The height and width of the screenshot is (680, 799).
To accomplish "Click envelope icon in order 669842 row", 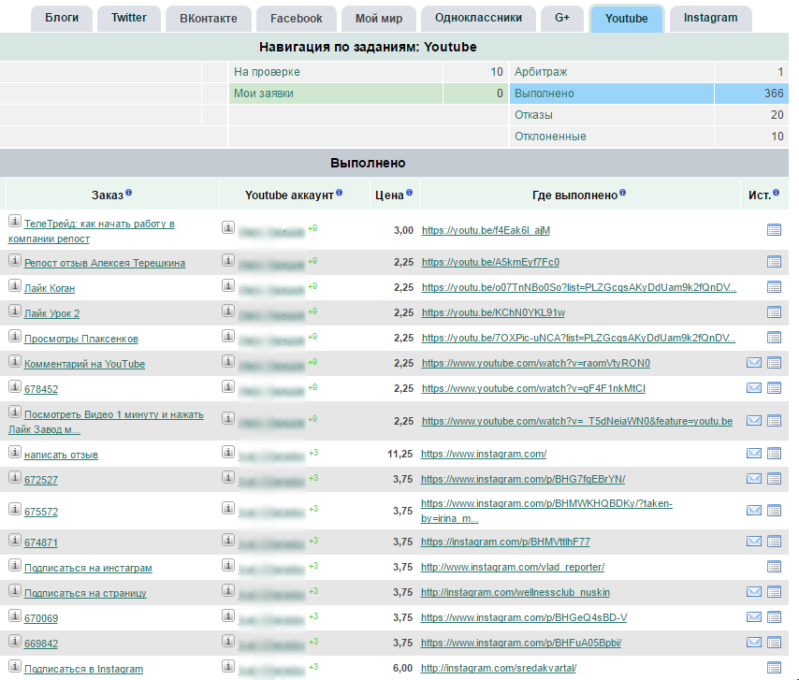I will [x=754, y=643].
